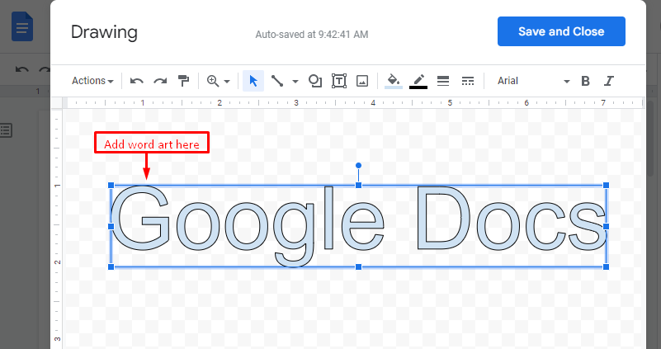Toggle Italic formatting
The image size is (661, 349).
tap(608, 81)
